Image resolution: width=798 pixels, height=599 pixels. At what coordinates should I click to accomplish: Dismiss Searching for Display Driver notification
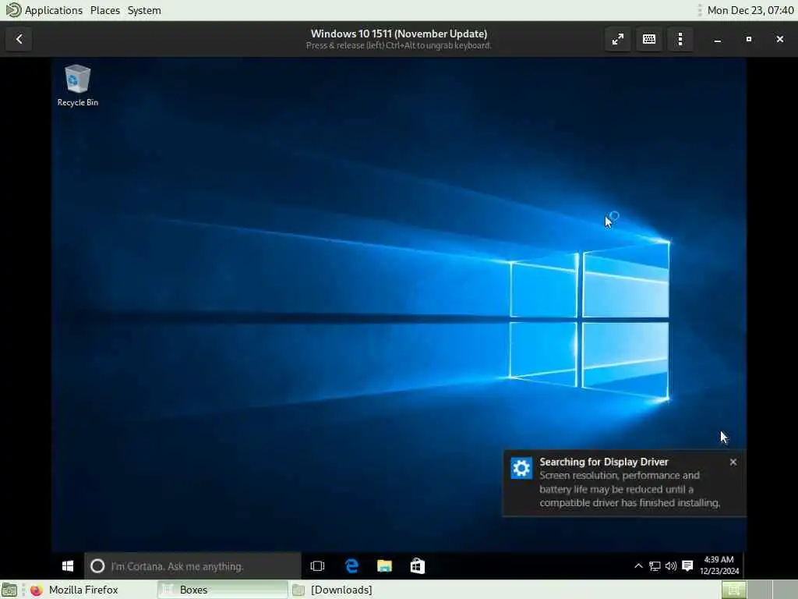[733, 462]
